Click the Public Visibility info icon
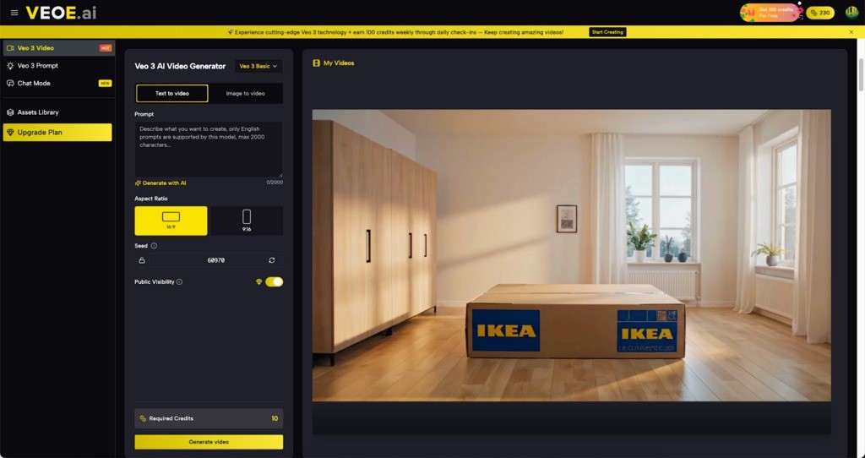Image resolution: width=865 pixels, height=458 pixels. 179,282
